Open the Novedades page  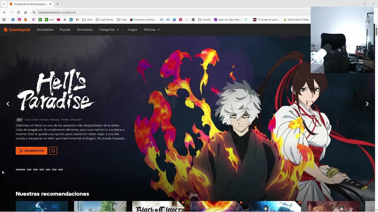point(45,30)
